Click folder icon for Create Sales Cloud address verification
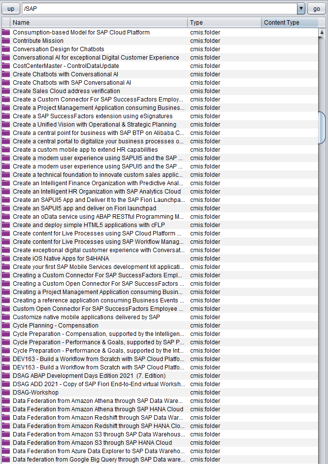Image resolution: width=328 pixels, height=464 pixels. [x=6, y=91]
